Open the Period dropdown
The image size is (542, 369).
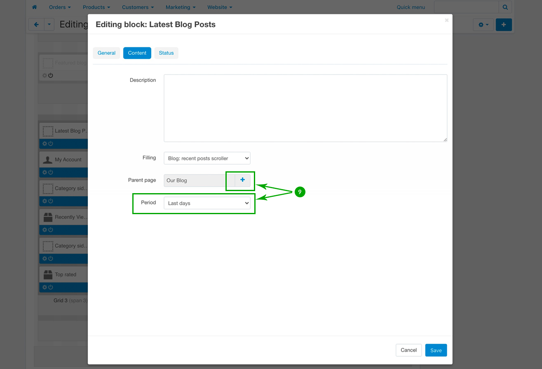pos(207,203)
